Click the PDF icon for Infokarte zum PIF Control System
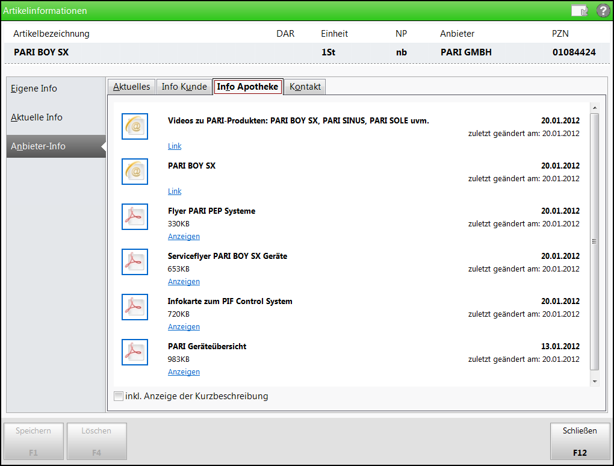This screenshot has width=614, height=466. point(135,307)
